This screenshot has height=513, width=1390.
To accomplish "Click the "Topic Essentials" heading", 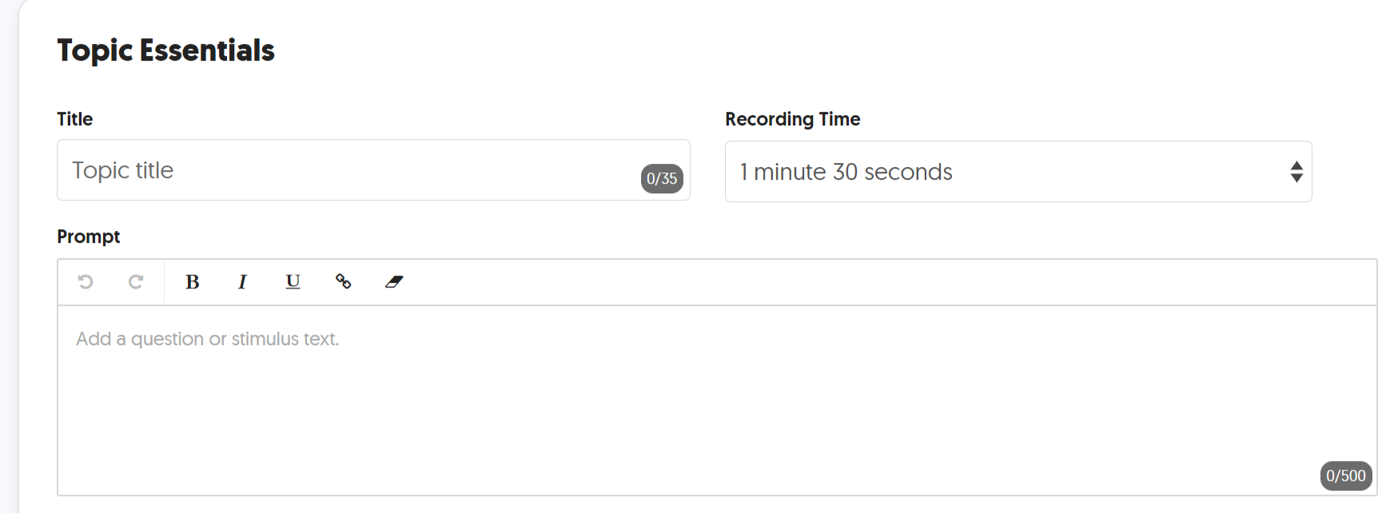I will click(166, 50).
